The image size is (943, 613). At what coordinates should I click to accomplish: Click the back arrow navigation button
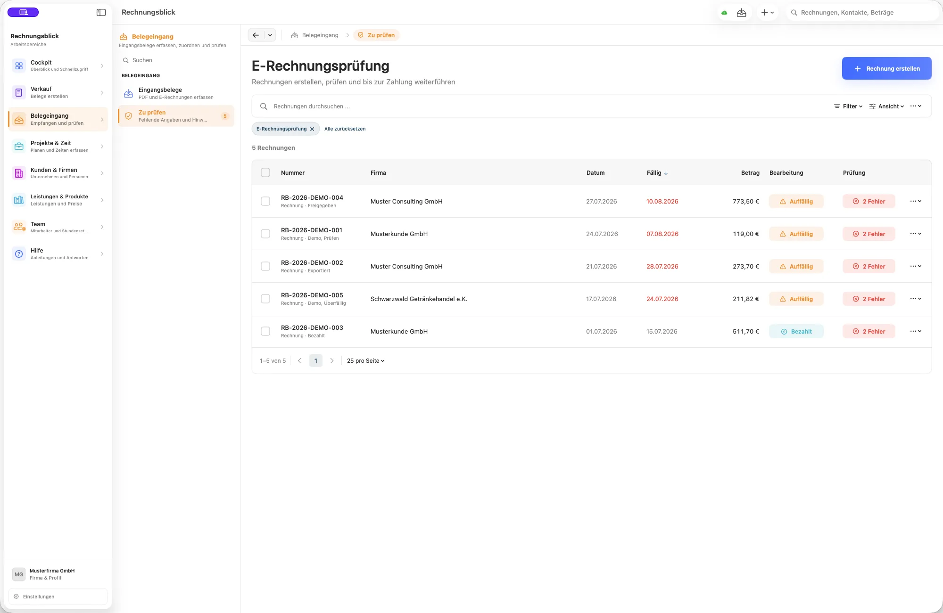[x=256, y=35]
